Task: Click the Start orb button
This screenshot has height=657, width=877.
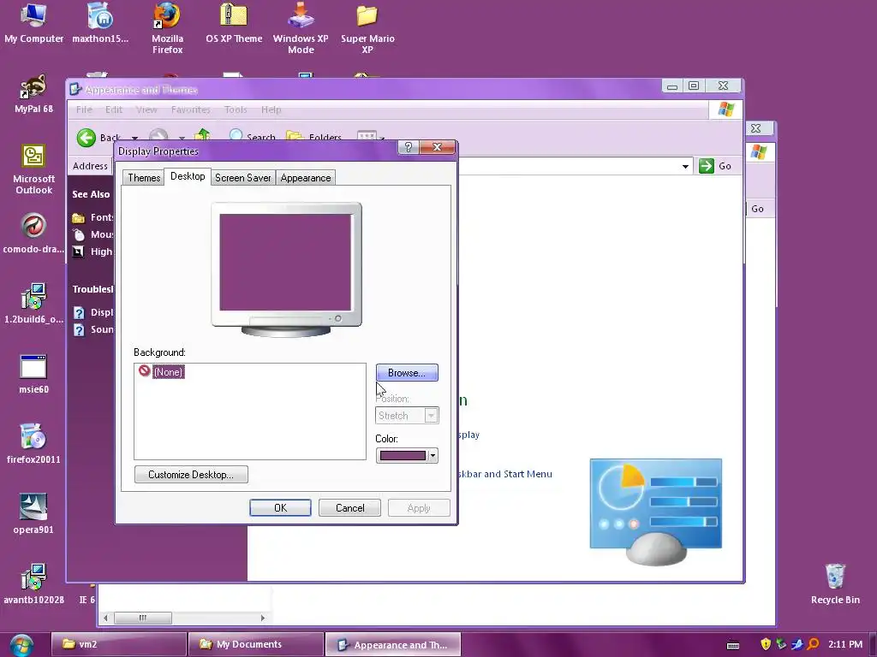Action: click(21, 645)
